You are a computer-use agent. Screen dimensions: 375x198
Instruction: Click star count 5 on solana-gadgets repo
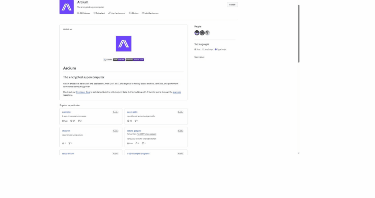coord(137,143)
